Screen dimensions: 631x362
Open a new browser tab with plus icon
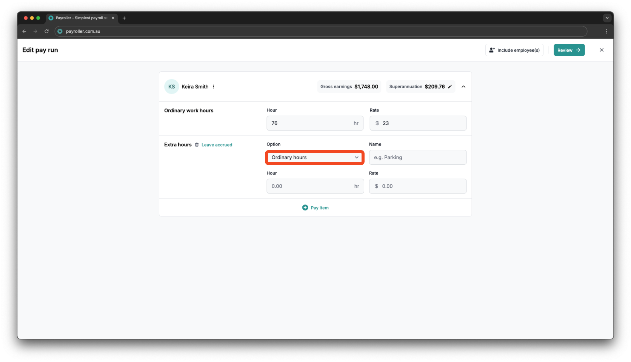[x=124, y=18]
